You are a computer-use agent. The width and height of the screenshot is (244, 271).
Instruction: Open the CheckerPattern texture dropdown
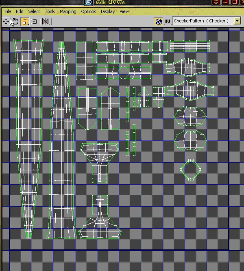[x=237, y=21]
